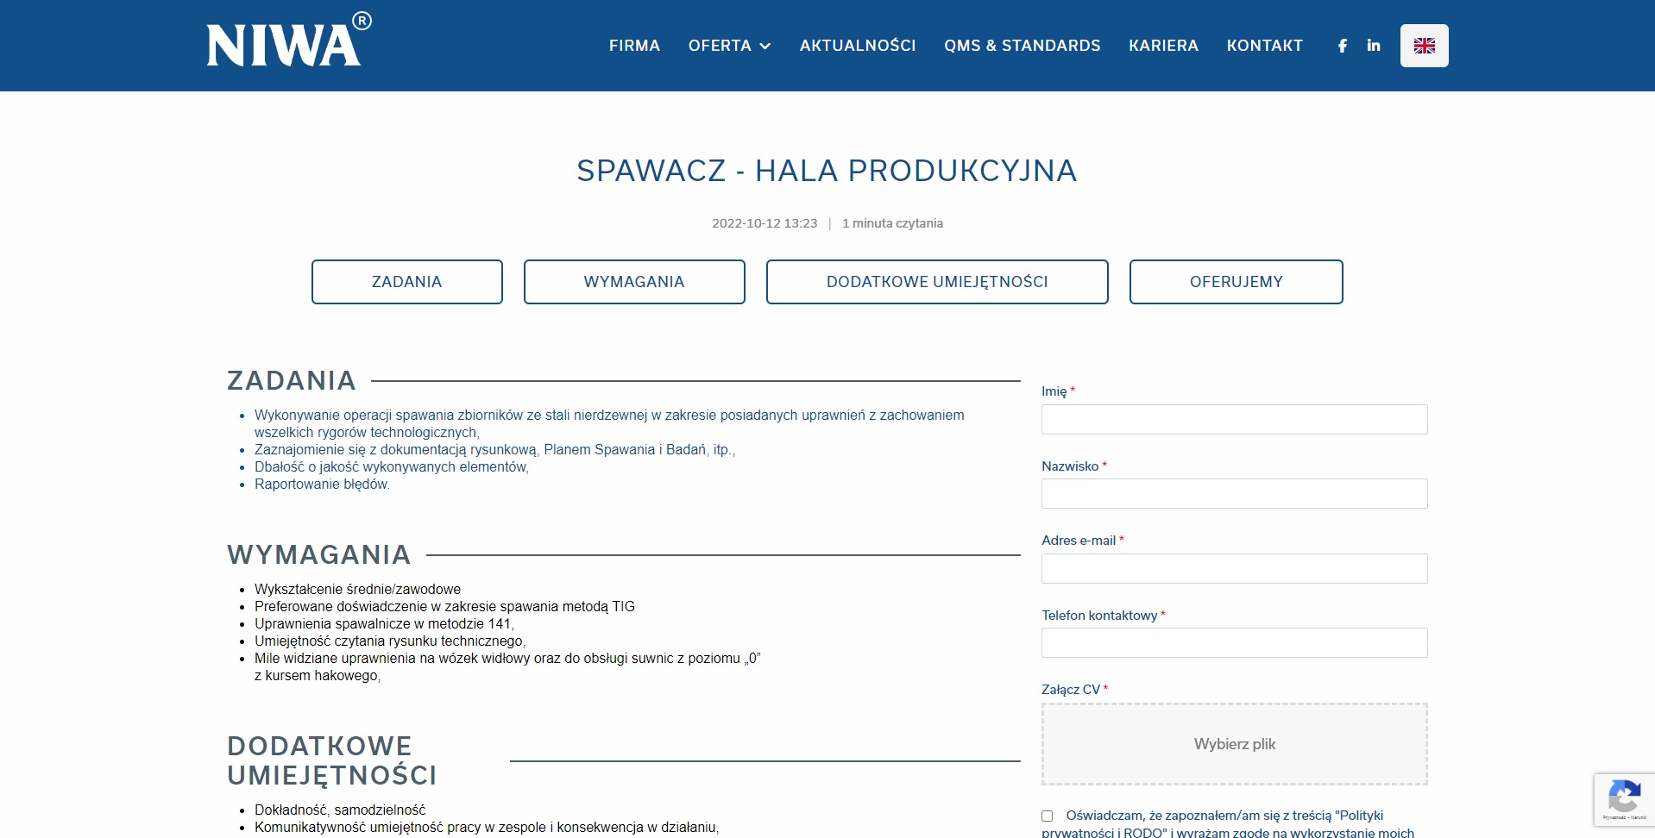Click 'Zaznajomienie się z dokumentacją rysunkową' item
This screenshot has height=838, width=1655.
pos(494,450)
